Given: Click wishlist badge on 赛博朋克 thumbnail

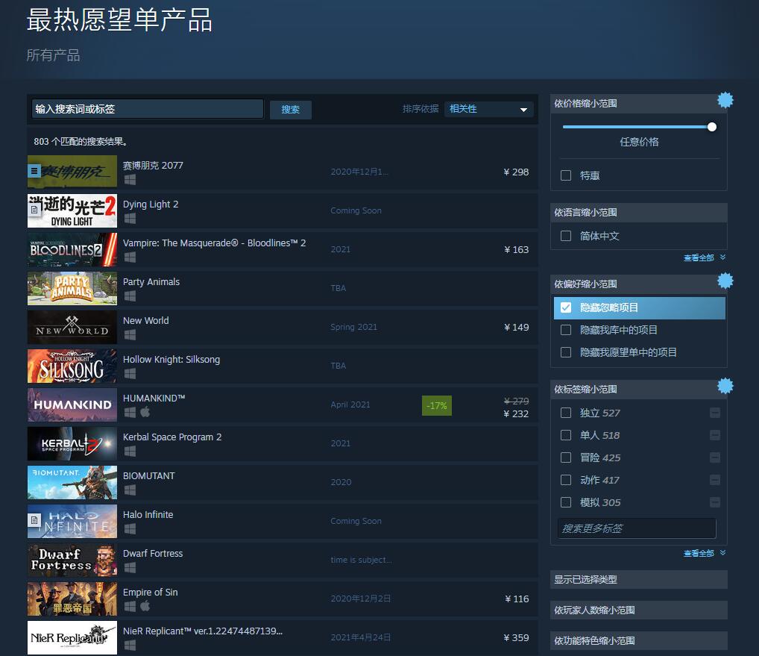Looking at the screenshot, I should point(34,171).
